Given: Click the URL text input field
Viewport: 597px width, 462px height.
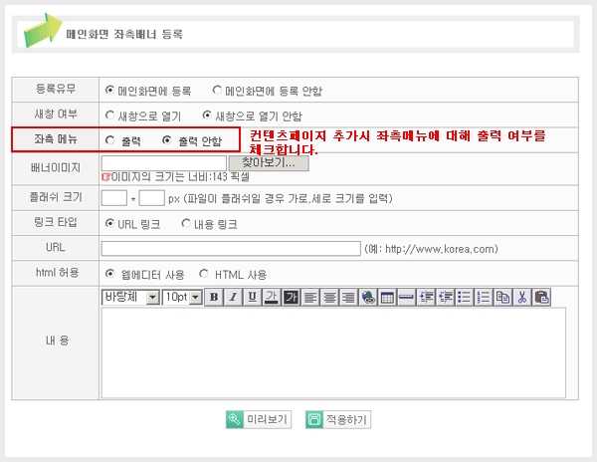Looking at the screenshot, I should (x=230, y=248).
